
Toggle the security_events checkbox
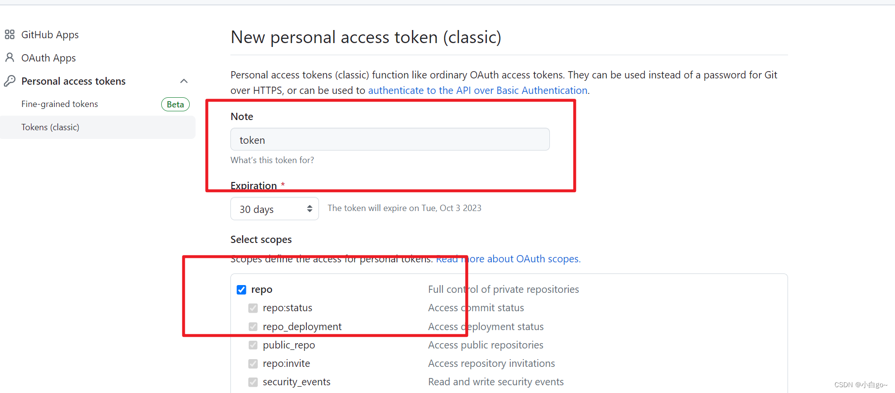click(x=253, y=382)
